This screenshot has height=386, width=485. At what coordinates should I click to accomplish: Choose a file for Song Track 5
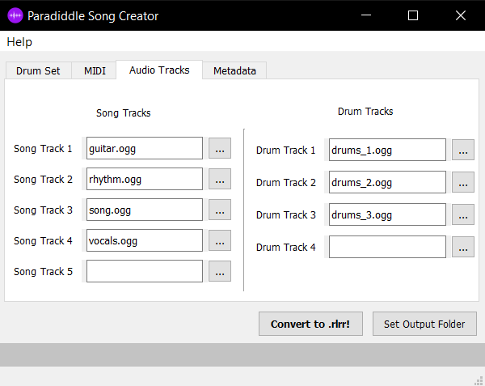220,272
